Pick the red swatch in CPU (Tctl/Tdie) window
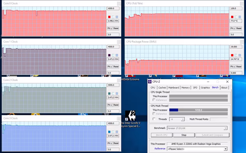 pos(232,17)
